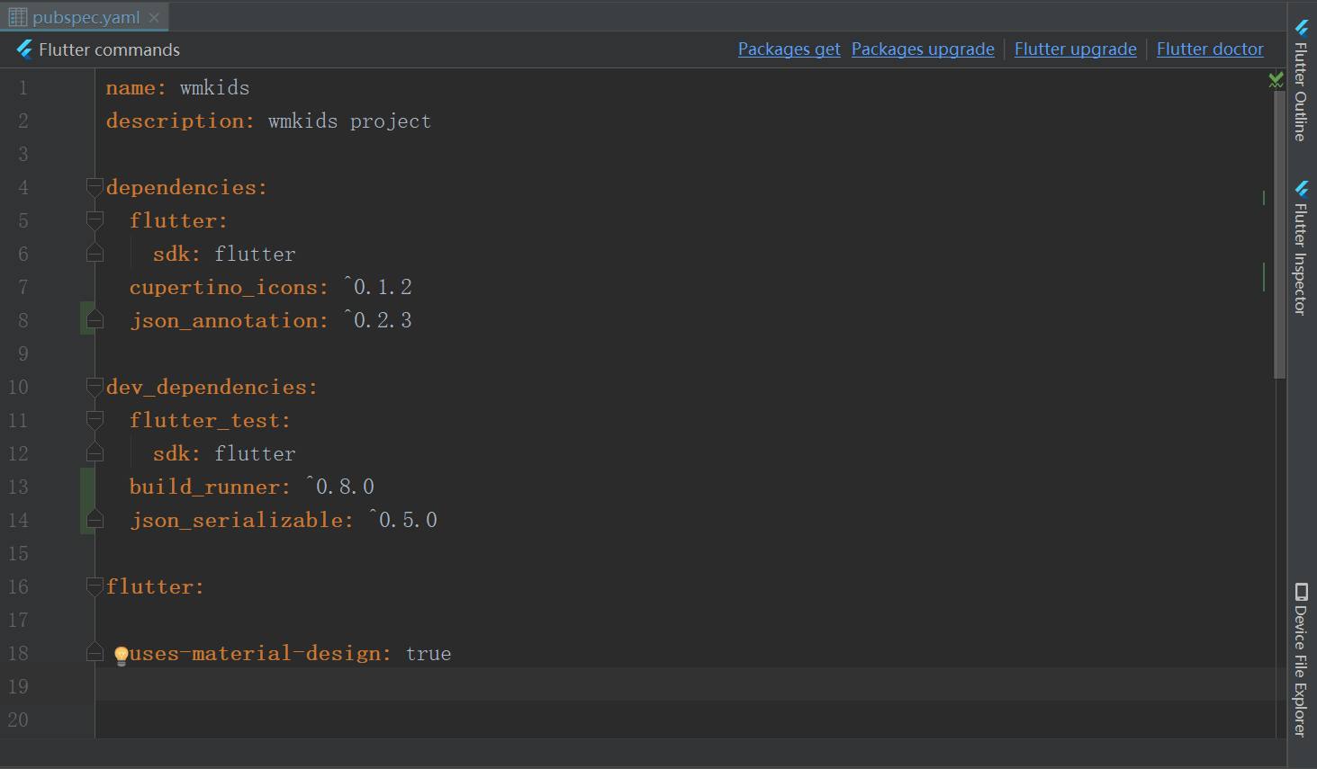
Task: Click the fold end marker on line 6
Action: click(95, 254)
